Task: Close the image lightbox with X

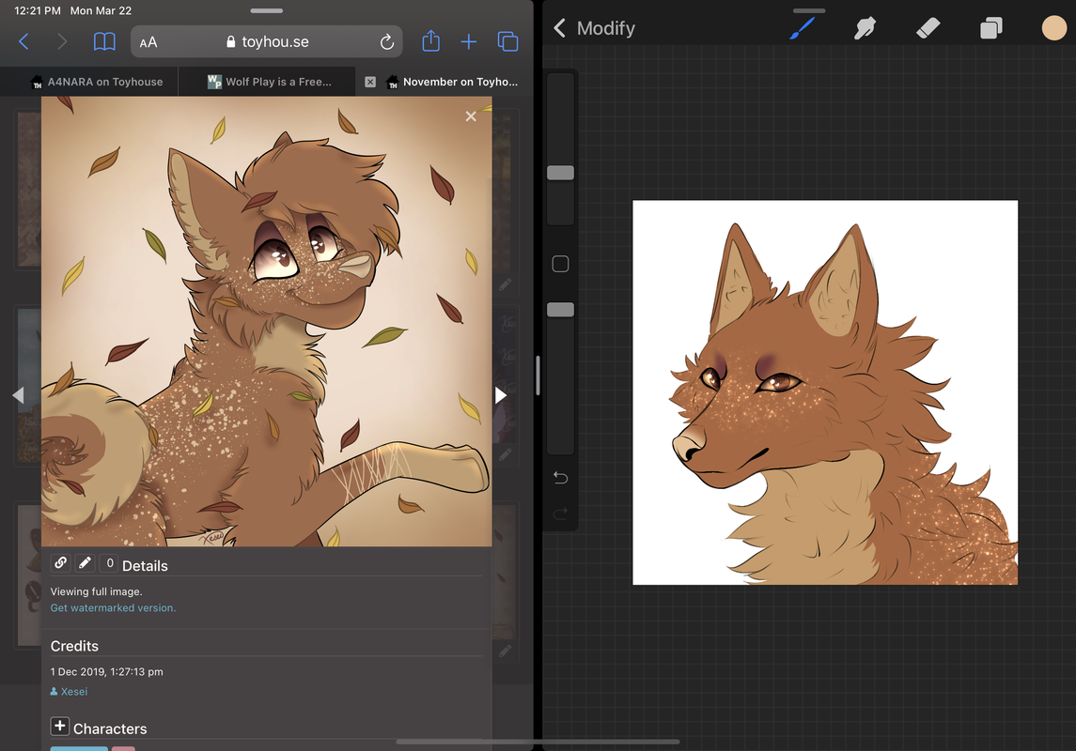Action: coord(471,116)
